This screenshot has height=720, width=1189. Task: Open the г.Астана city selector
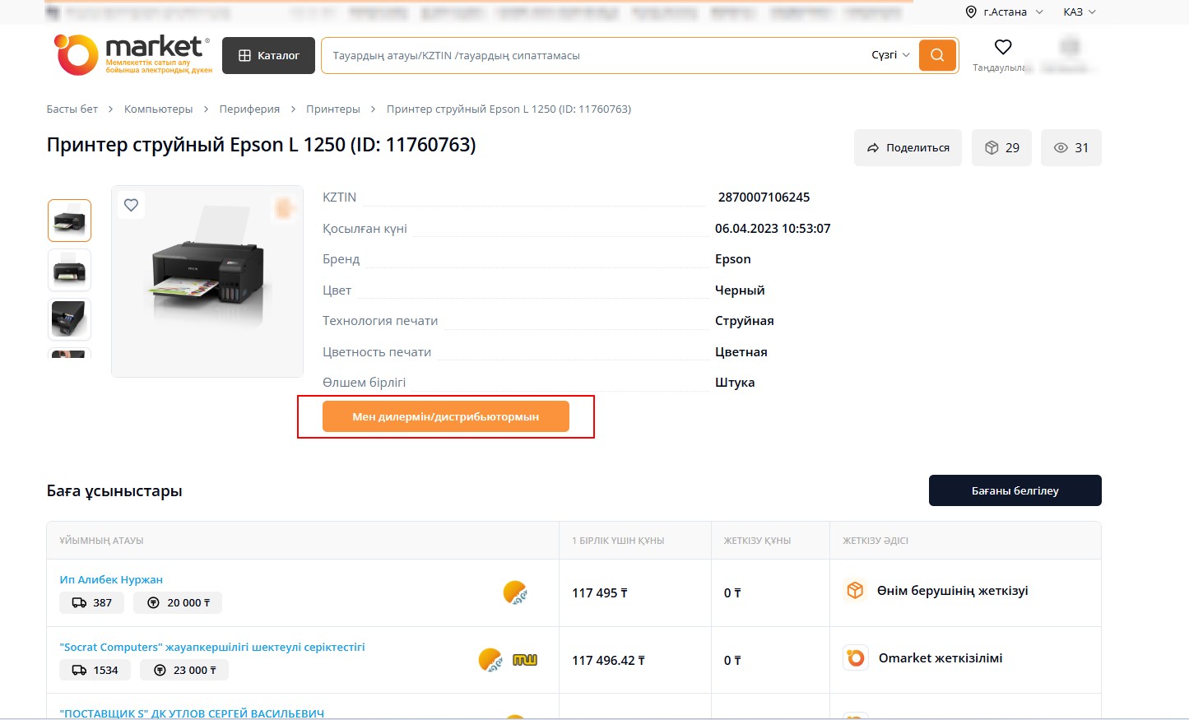(x=1005, y=12)
